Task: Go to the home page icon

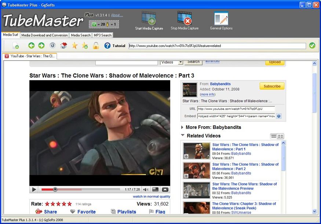Action: [x=63, y=46]
